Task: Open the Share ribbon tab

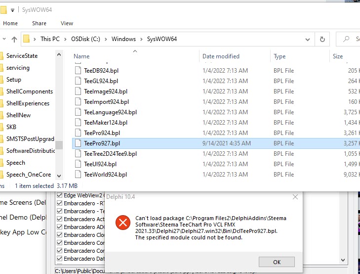Action: click(39, 23)
